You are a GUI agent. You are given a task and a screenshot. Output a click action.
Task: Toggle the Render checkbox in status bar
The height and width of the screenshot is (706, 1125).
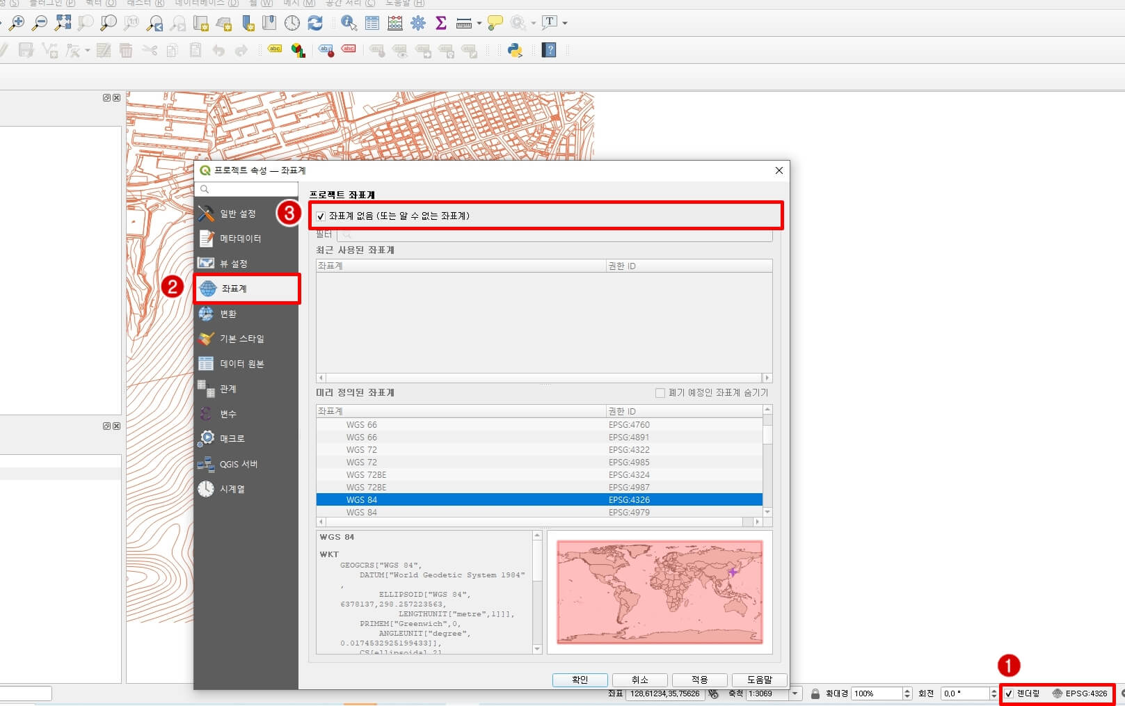pos(1009,693)
